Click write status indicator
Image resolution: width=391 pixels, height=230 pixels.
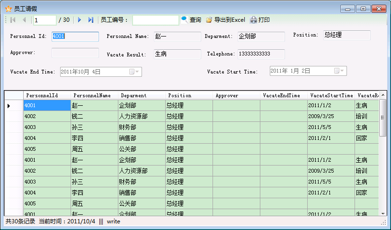click(x=114, y=221)
